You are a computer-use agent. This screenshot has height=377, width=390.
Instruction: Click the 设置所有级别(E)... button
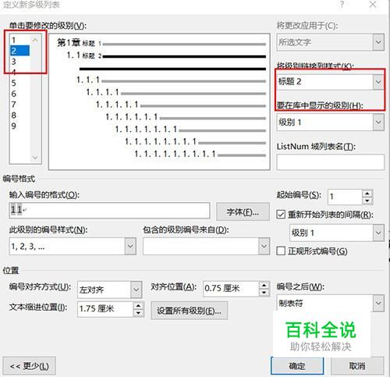tap(189, 311)
